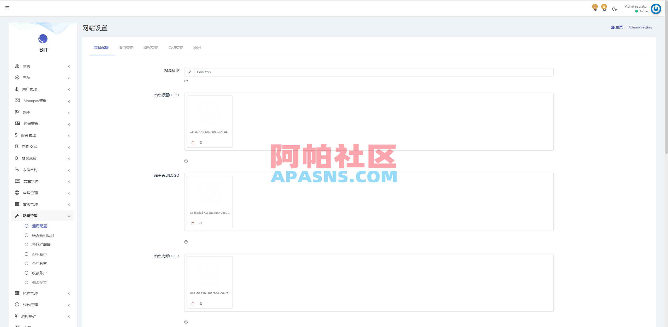This screenshot has width=668, height=327.
Task: Select 联系我们信息 in the sidebar submenu
Action: (43, 235)
